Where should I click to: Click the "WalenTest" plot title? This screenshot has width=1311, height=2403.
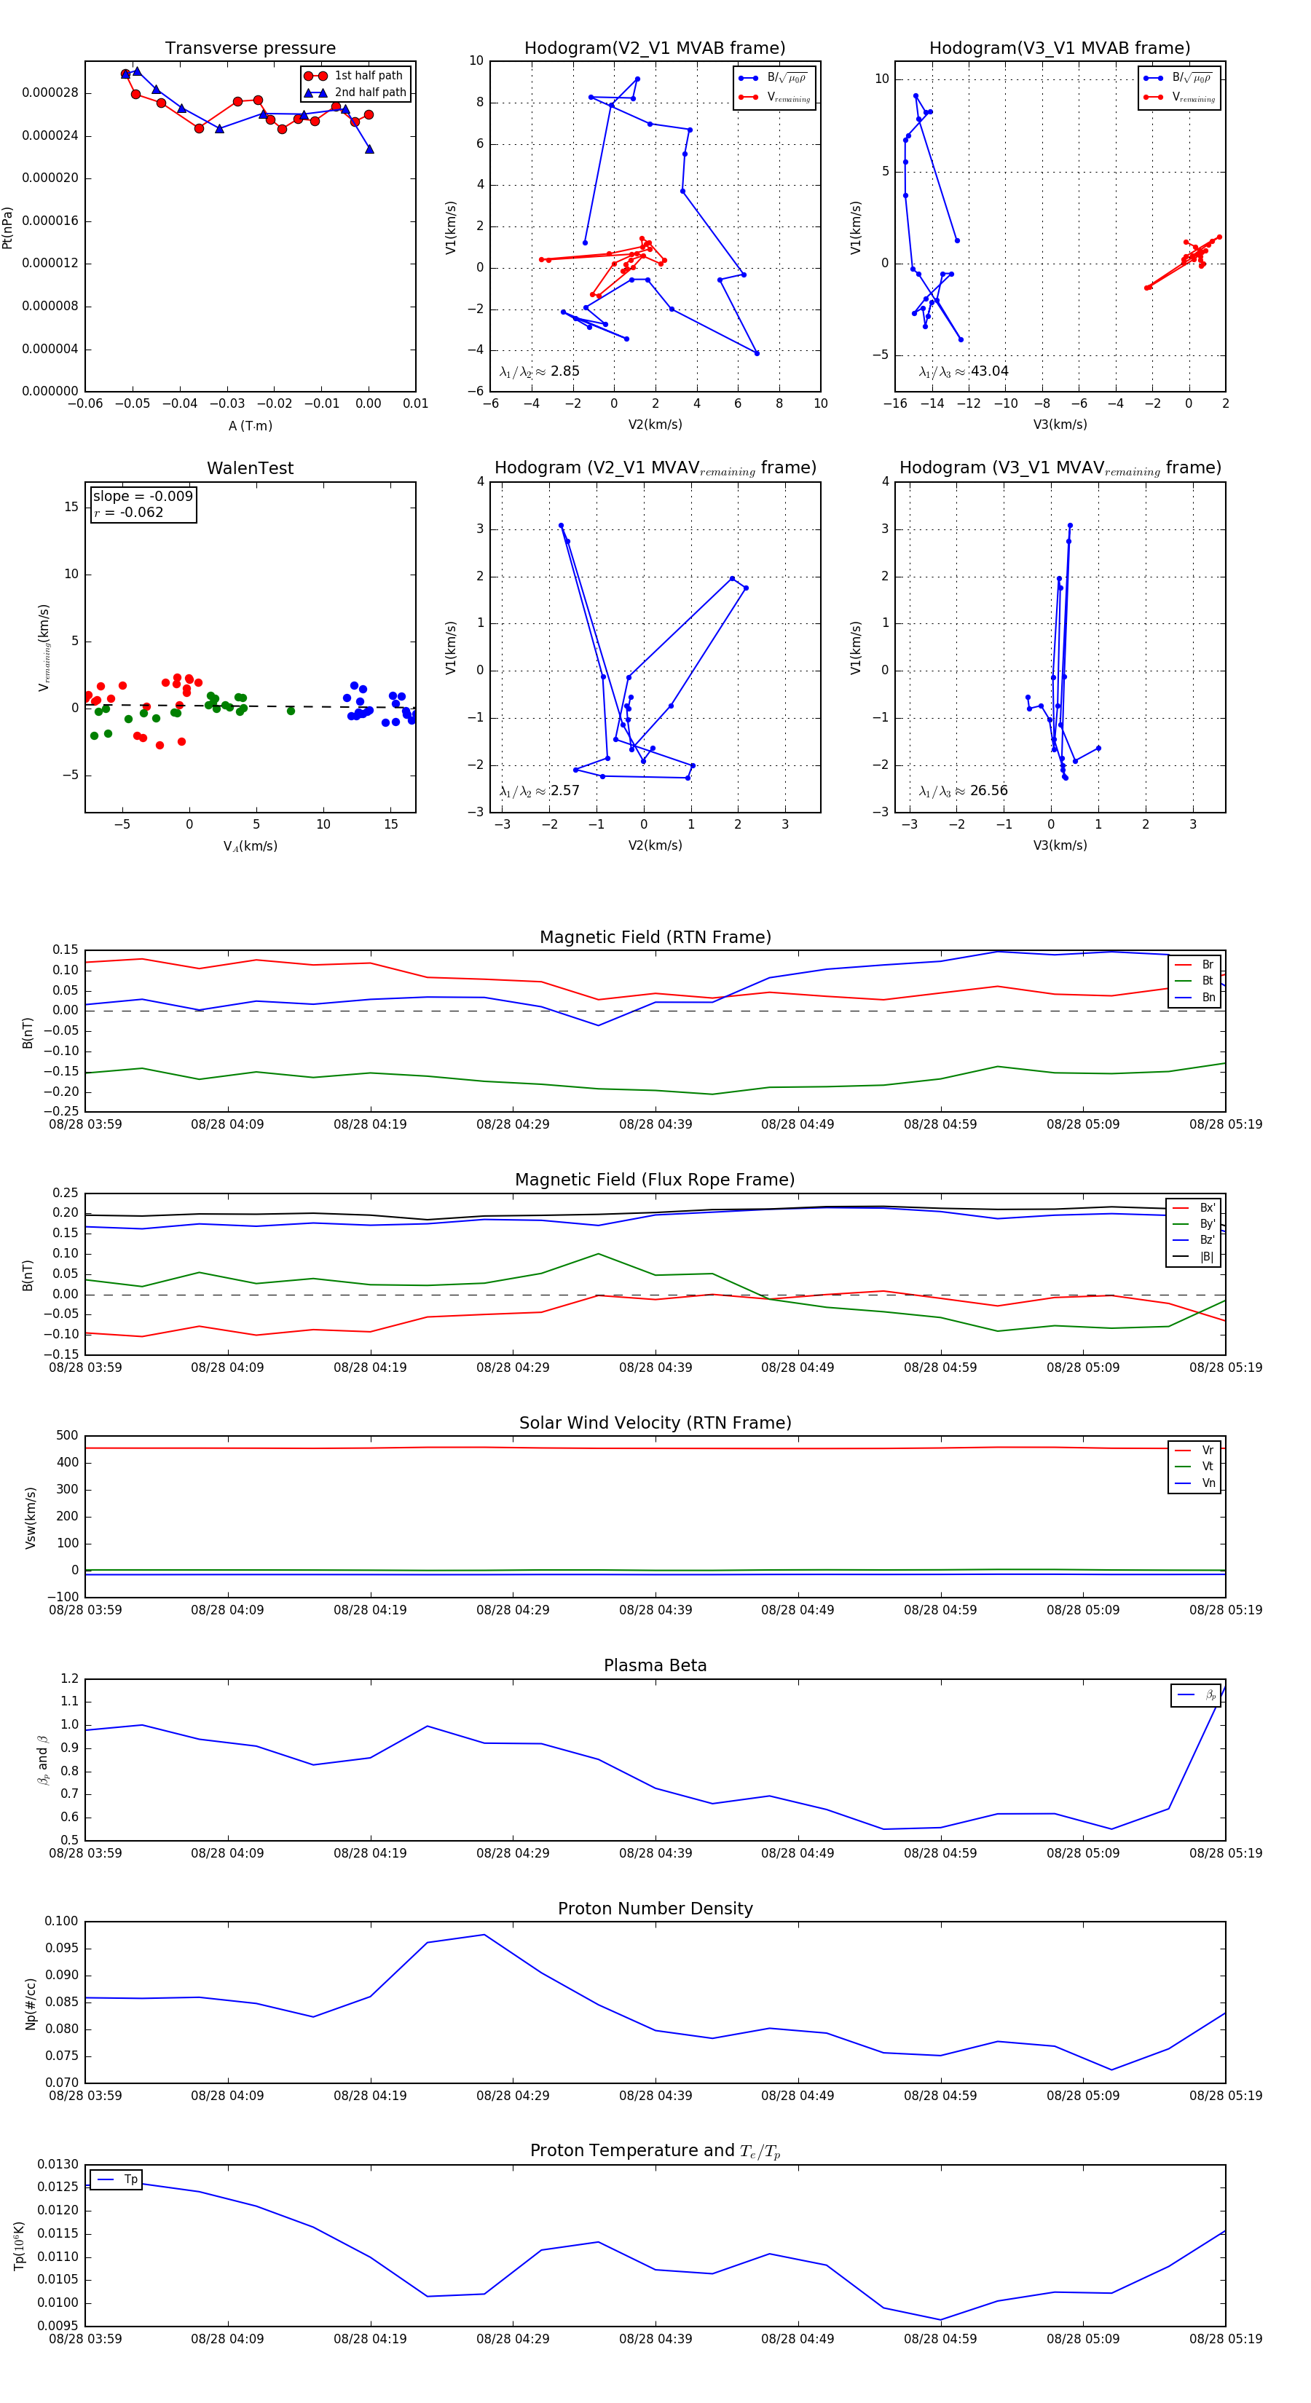click(250, 468)
